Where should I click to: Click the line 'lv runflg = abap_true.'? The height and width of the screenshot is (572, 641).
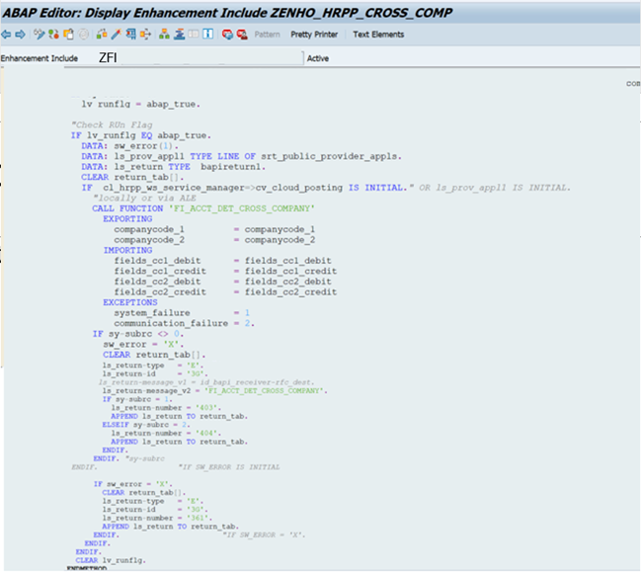(140, 105)
